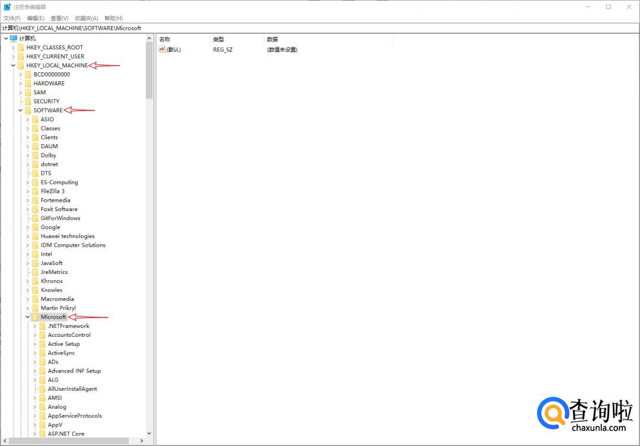Click the Macromedia folder icon

pyautogui.click(x=35, y=299)
